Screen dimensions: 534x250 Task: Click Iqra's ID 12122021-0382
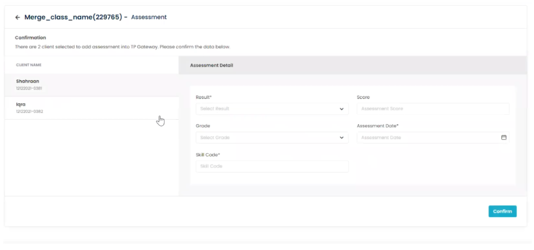coord(29,111)
